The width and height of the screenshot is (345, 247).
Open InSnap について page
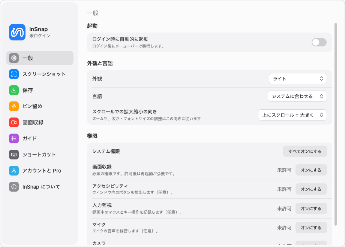[40, 187]
